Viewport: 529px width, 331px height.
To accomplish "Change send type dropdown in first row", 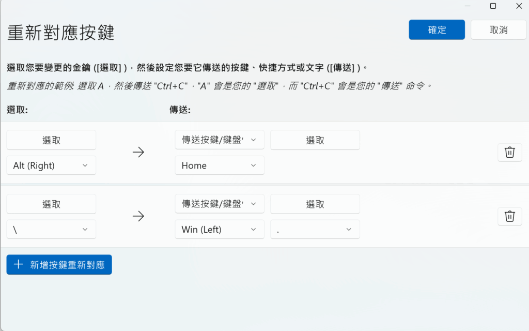I will point(220,140).
